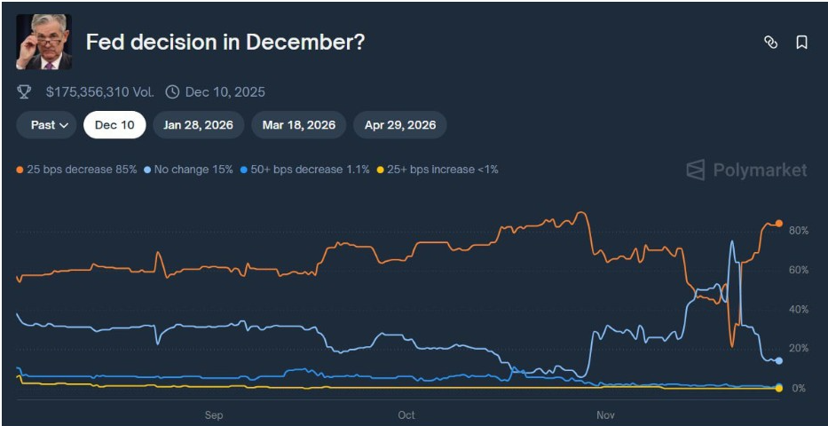
Task: Click the 50+ bps decrease legend entry
Action: 298,170
